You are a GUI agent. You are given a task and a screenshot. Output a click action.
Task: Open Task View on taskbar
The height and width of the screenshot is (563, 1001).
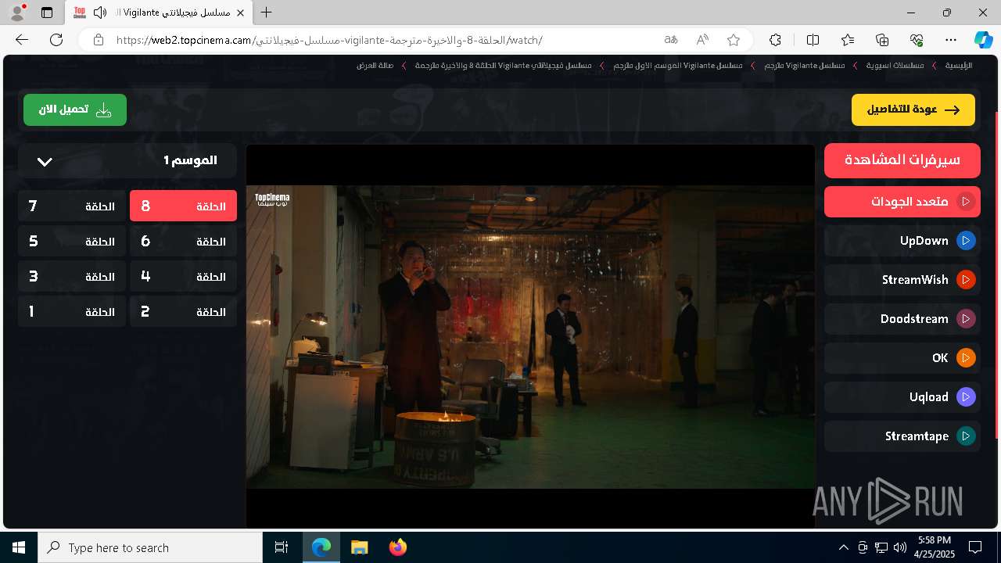pos(282,547)
